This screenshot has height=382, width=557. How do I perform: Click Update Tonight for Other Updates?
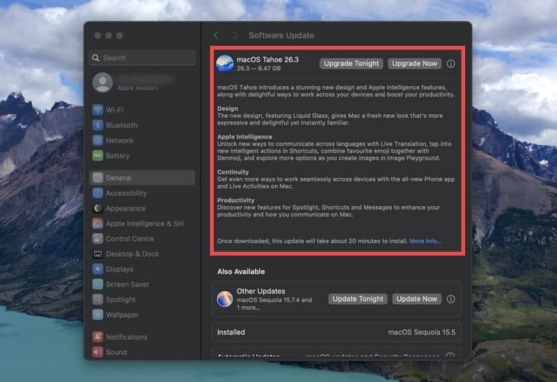tap(358, 299)
